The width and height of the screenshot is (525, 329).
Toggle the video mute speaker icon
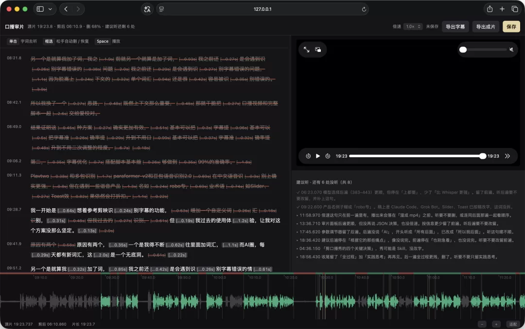(x=511, y=49)
